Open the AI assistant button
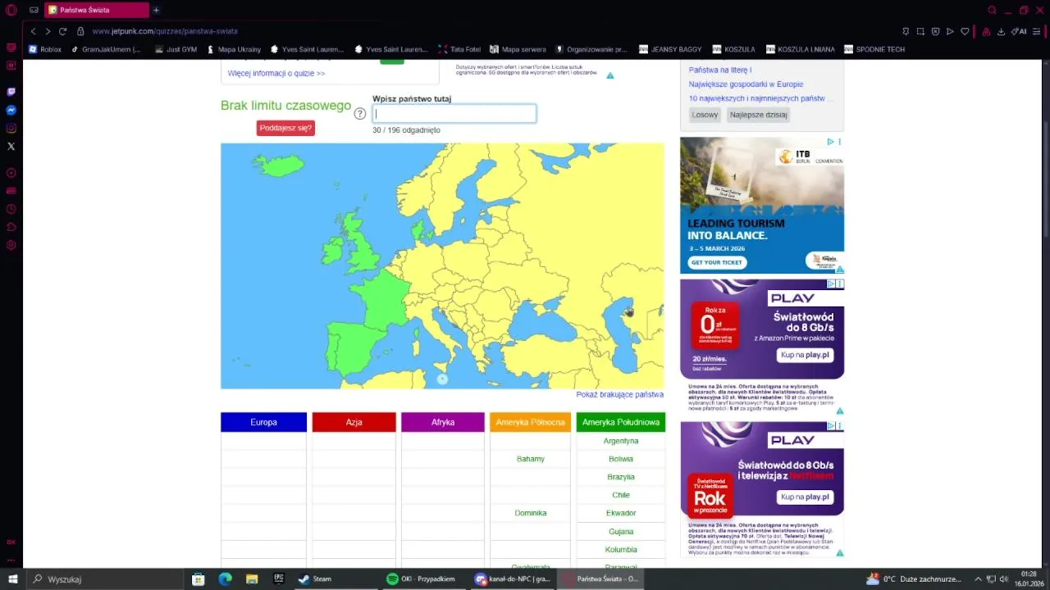 [1019, 31]
